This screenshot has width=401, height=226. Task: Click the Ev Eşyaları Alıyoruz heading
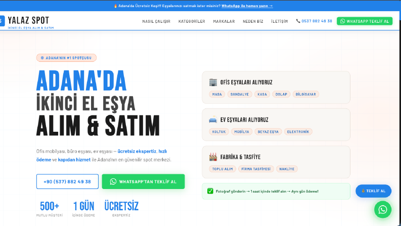[x=244, y=120]
